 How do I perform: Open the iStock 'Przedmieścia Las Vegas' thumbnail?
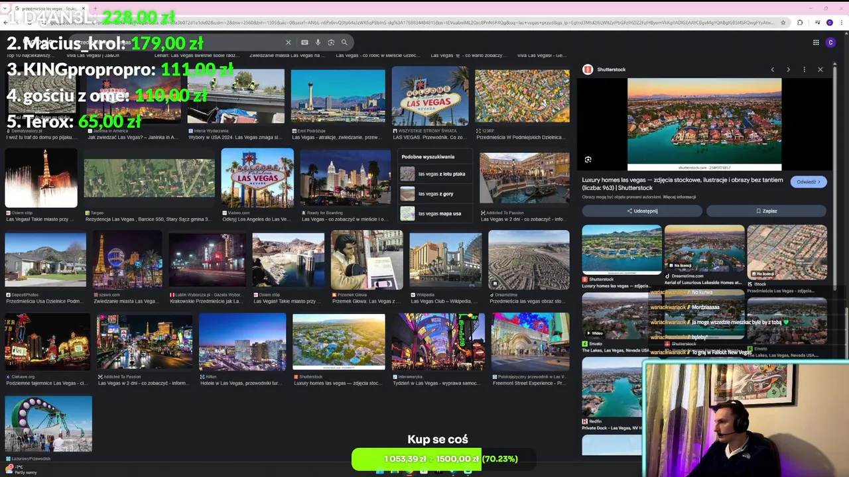pyautogui.click(x=787, y=252)
